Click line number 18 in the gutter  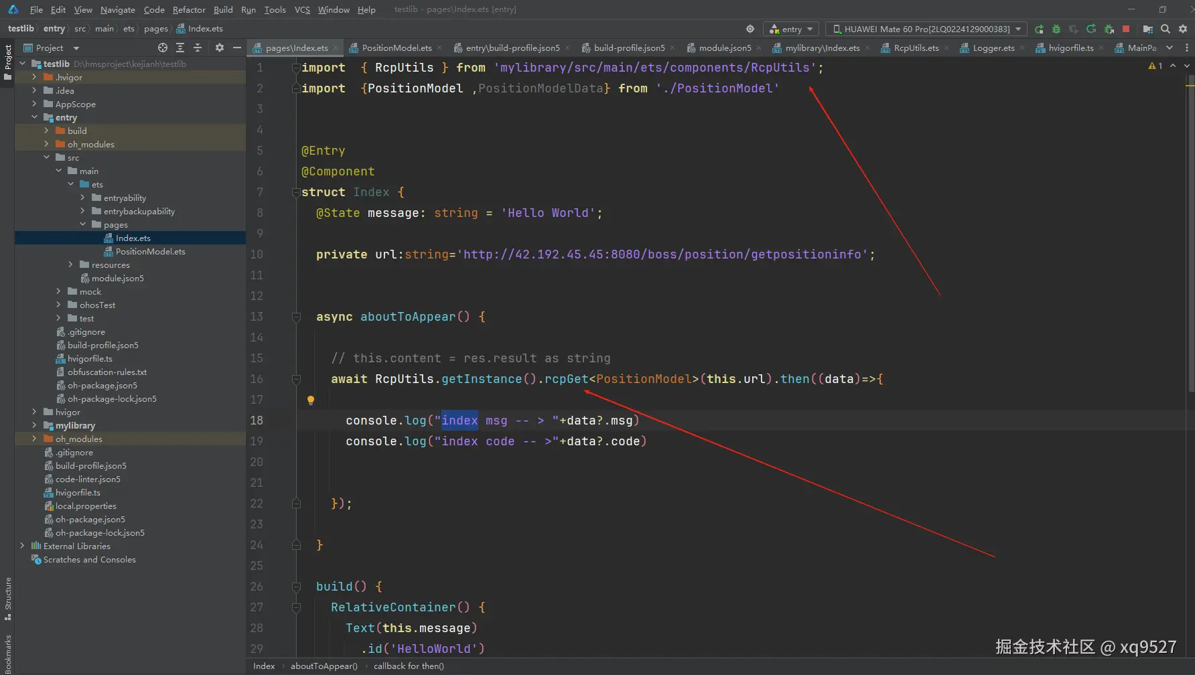click(257, 421)
